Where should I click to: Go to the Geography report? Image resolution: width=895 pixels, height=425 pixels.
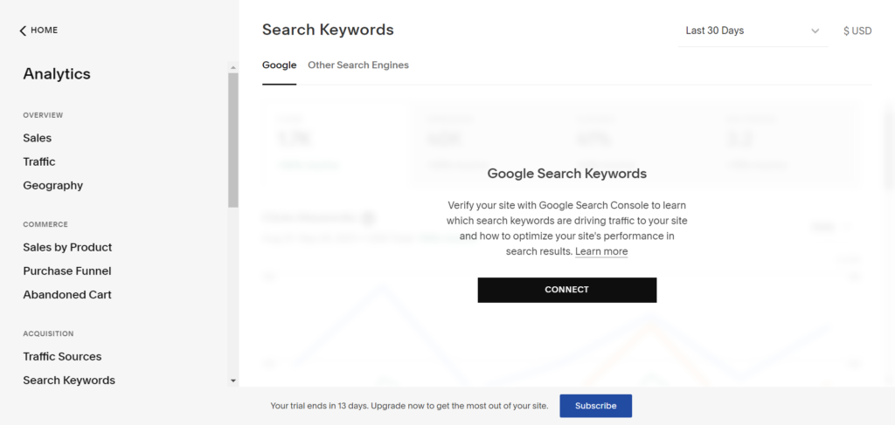(53, 185)
